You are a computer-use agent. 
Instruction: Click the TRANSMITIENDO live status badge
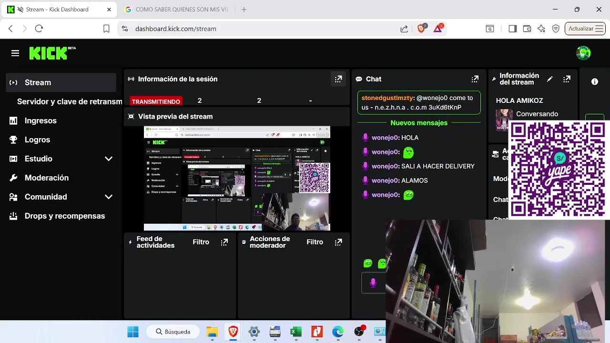pyautogui.click(x=156, y=101)
